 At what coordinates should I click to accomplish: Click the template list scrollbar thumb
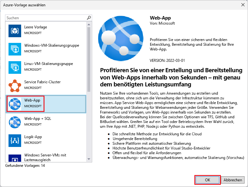click(89, 59)
